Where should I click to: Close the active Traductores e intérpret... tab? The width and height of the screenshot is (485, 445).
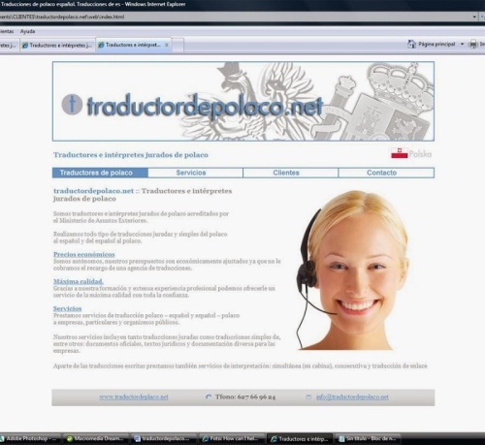[x=167, y=45]
